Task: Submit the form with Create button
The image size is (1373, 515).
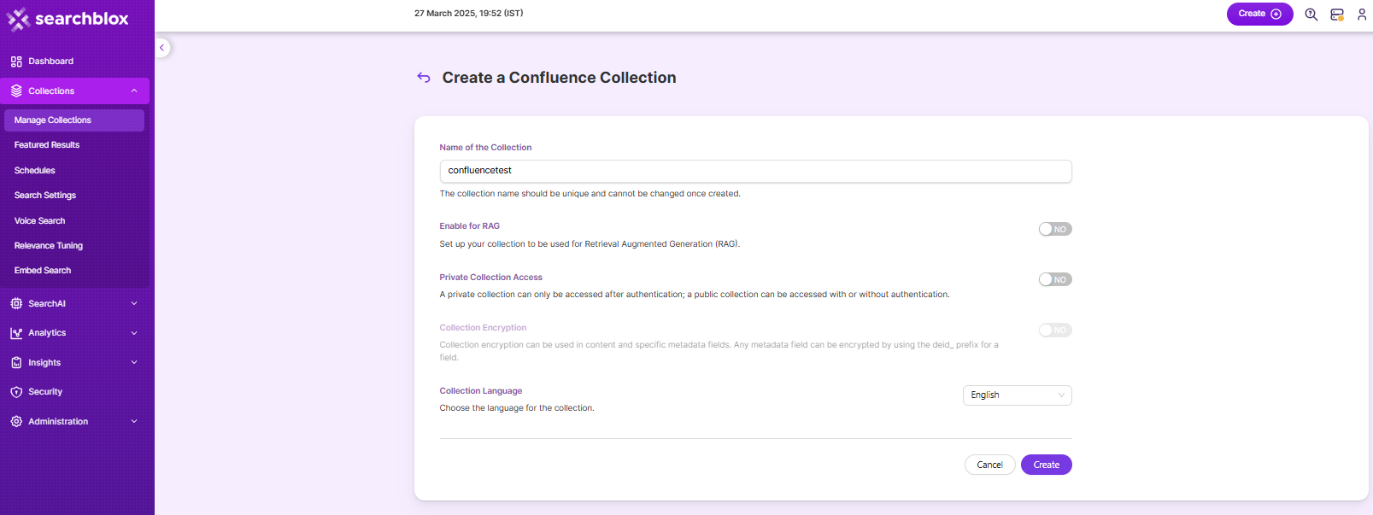Action: (x=1047, y=465)
